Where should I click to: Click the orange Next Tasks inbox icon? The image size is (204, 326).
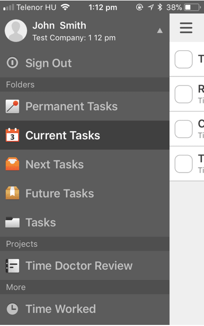pos(12,164)
